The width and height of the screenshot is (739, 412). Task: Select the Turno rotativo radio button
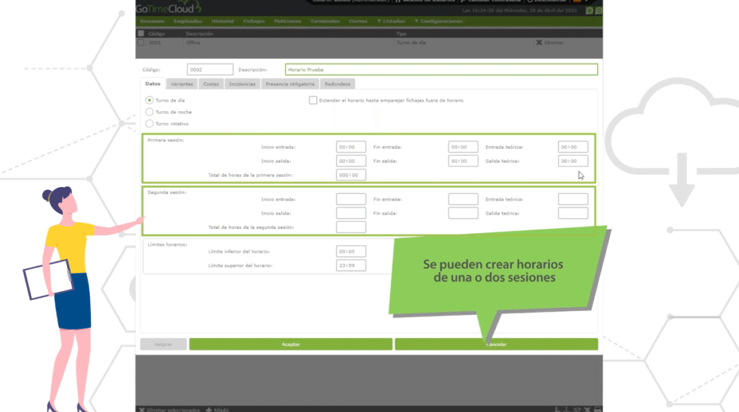(149, 124)
